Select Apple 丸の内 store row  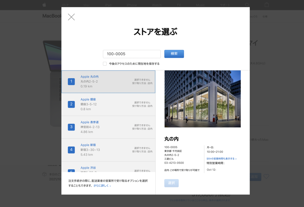click(x=108, y=82)
